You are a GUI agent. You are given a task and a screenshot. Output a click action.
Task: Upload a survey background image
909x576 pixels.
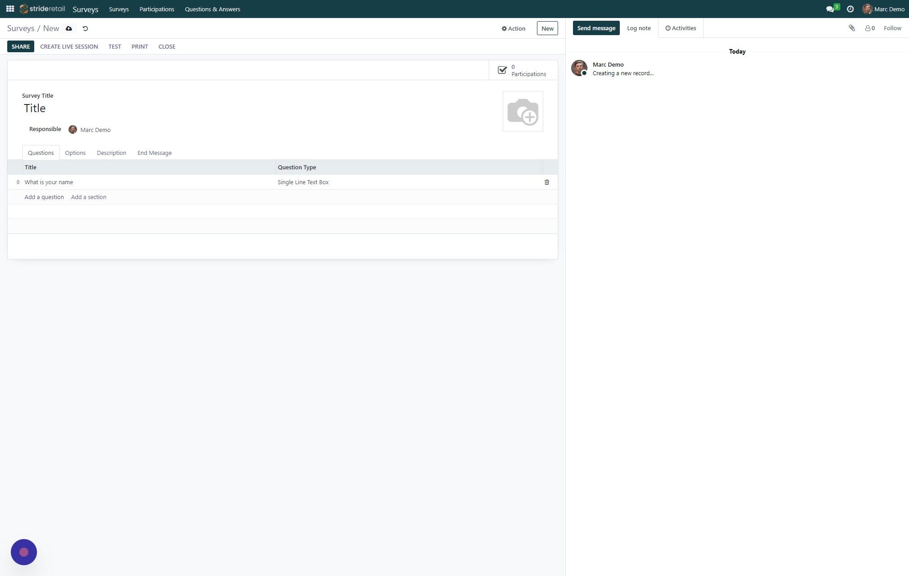pyautogui.click(x=523, y=111)
